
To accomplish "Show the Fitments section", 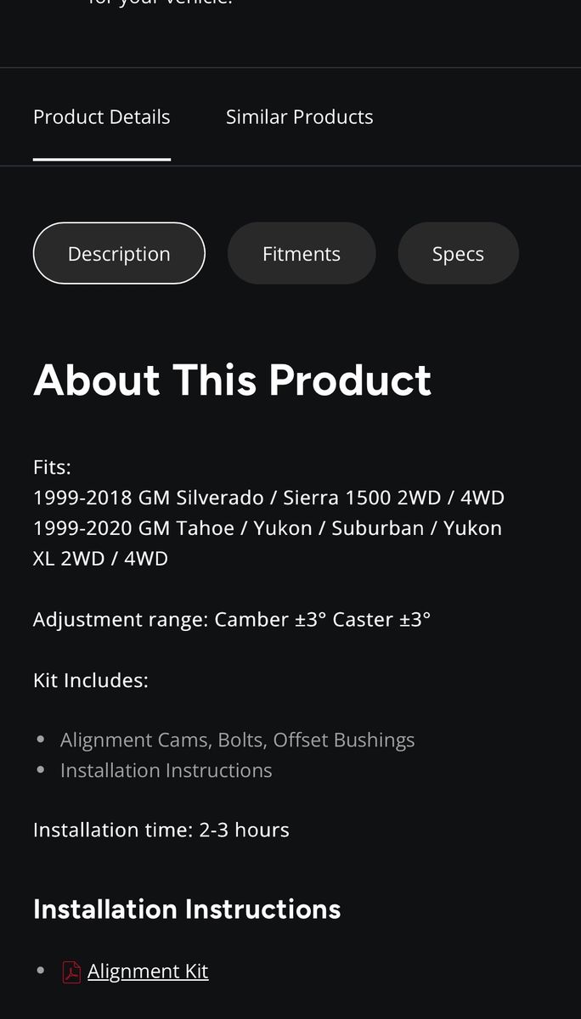I will pyautogui.click(x=302, y=254).
